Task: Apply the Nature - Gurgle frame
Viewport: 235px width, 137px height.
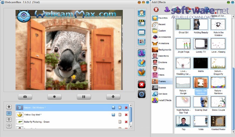Action: [183, 82]
